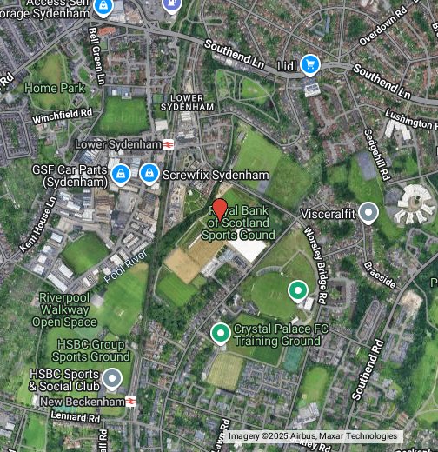Select the Visceralfit grey location pin
438x452 pixels.
point(368,213)
